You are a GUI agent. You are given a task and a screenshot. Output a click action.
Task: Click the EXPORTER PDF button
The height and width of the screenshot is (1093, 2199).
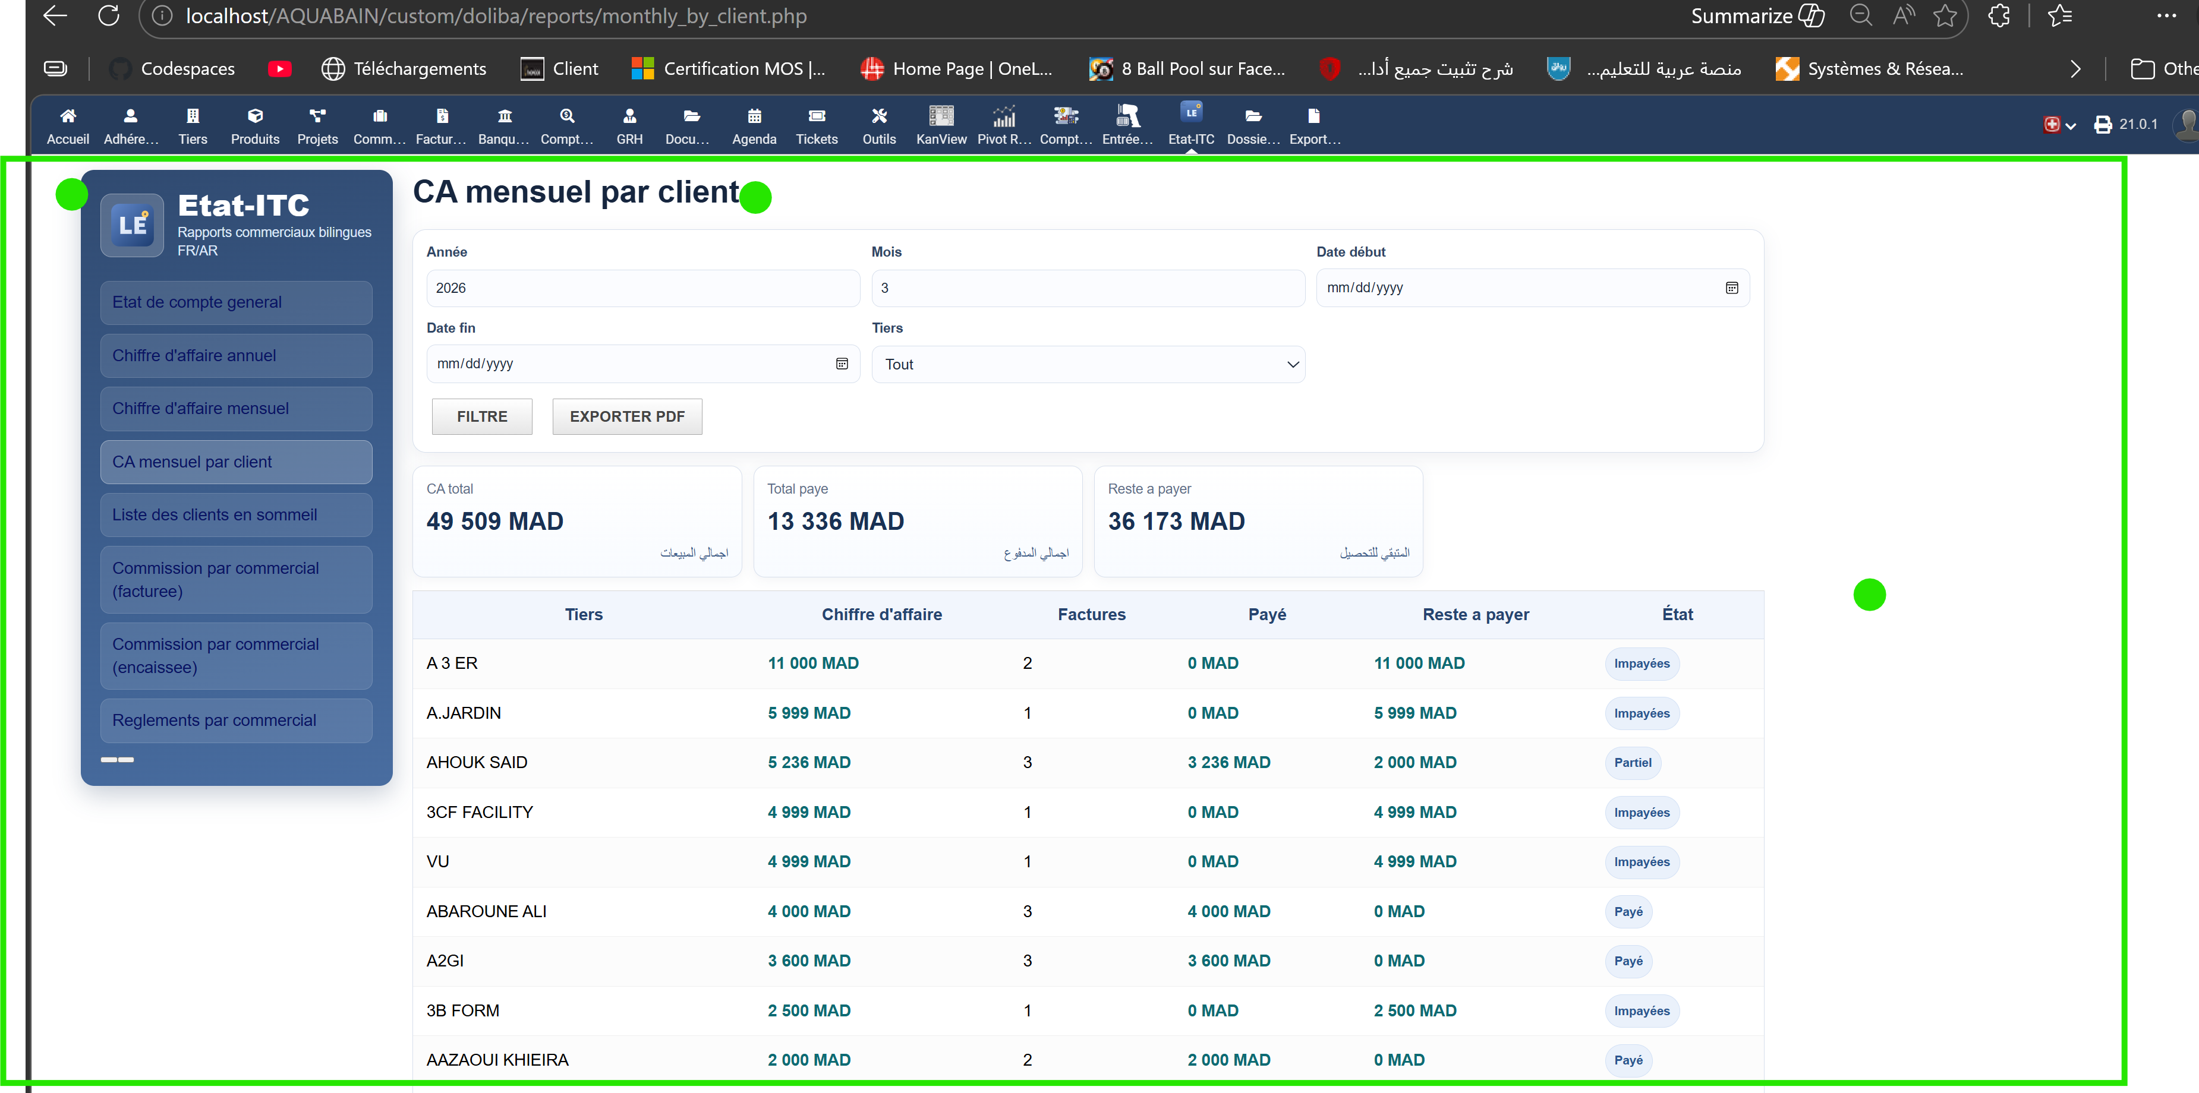point(626,417)
